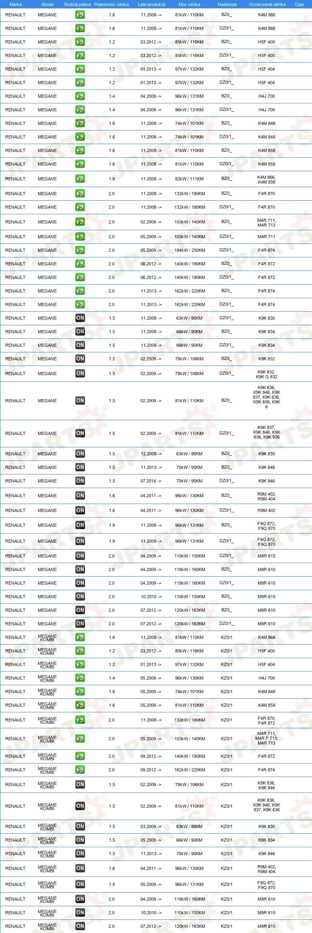Click the ON diesel icon in the 07.2014 row

pos(80,481)
